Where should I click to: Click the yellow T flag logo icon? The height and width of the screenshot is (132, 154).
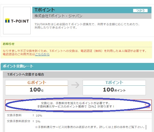coord(7,21)
